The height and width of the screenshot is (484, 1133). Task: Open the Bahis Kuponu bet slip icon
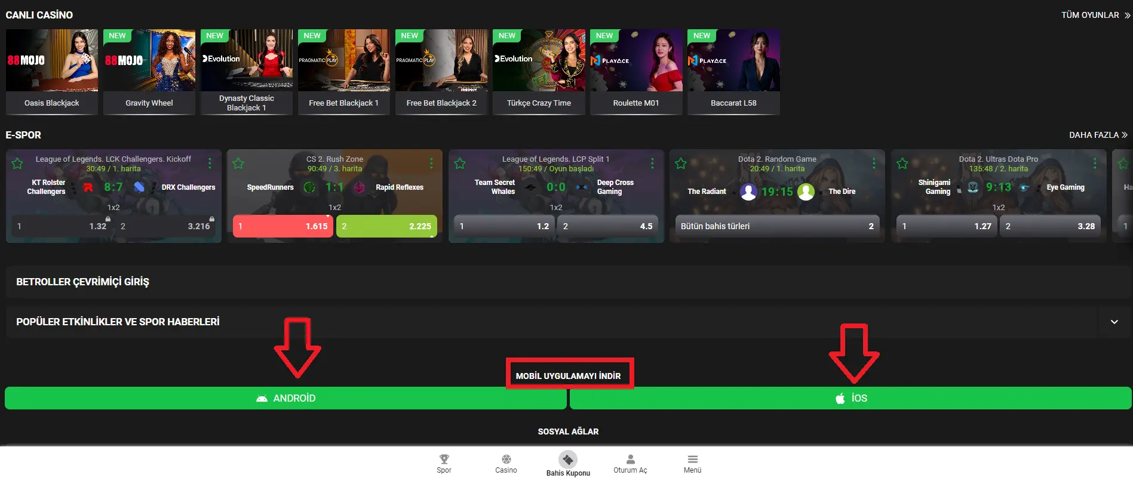click(x=568, y=460)
